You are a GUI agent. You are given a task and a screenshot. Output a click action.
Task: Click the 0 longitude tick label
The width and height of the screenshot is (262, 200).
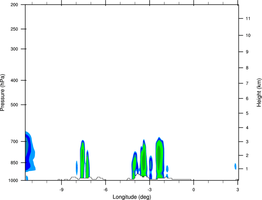point(194,190)
